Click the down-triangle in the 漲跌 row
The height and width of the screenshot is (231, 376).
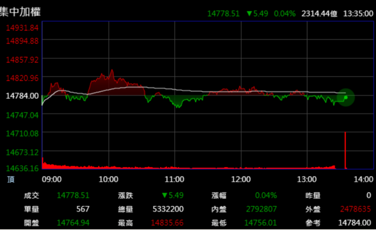coord(164,195)
